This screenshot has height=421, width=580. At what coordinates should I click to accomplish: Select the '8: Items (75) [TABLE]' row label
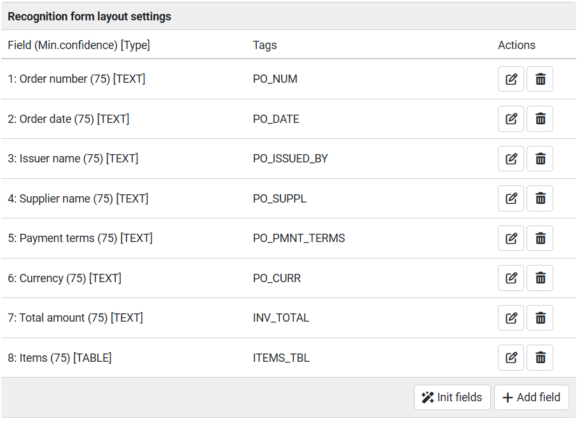point(60,358)
